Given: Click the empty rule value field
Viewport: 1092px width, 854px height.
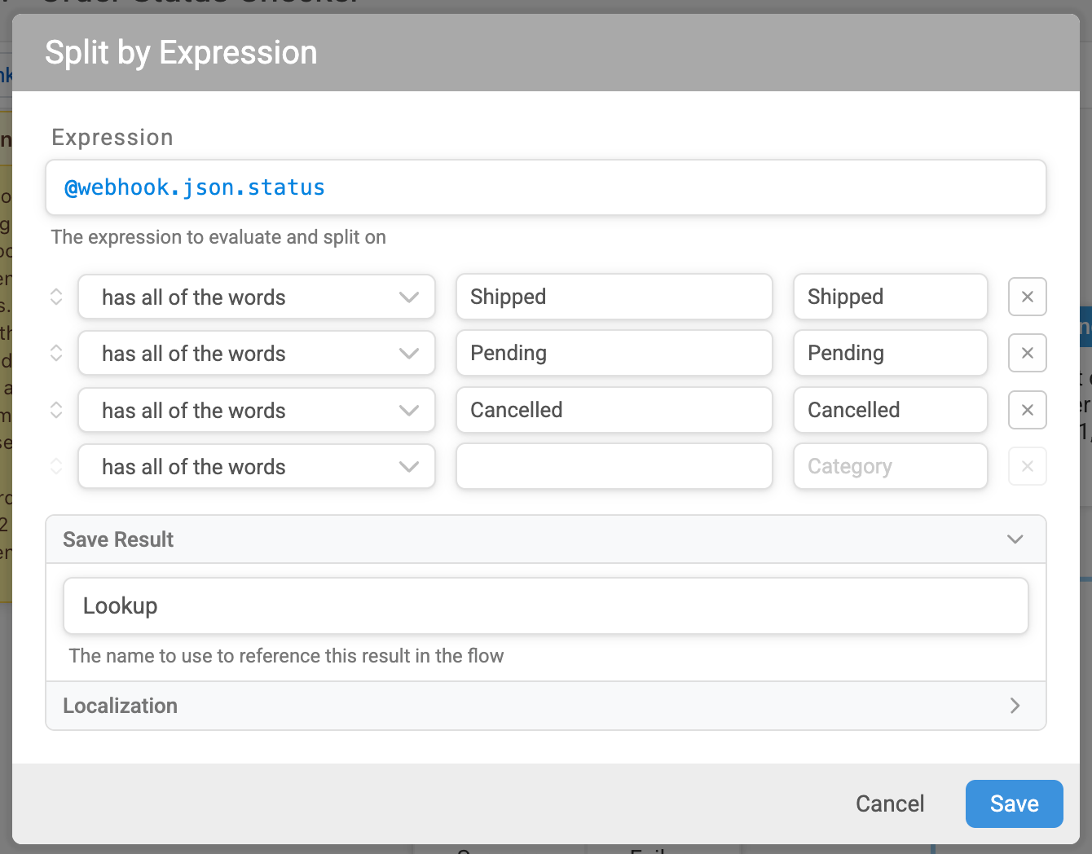Looking at the screenshot, I should coord(614,466).
